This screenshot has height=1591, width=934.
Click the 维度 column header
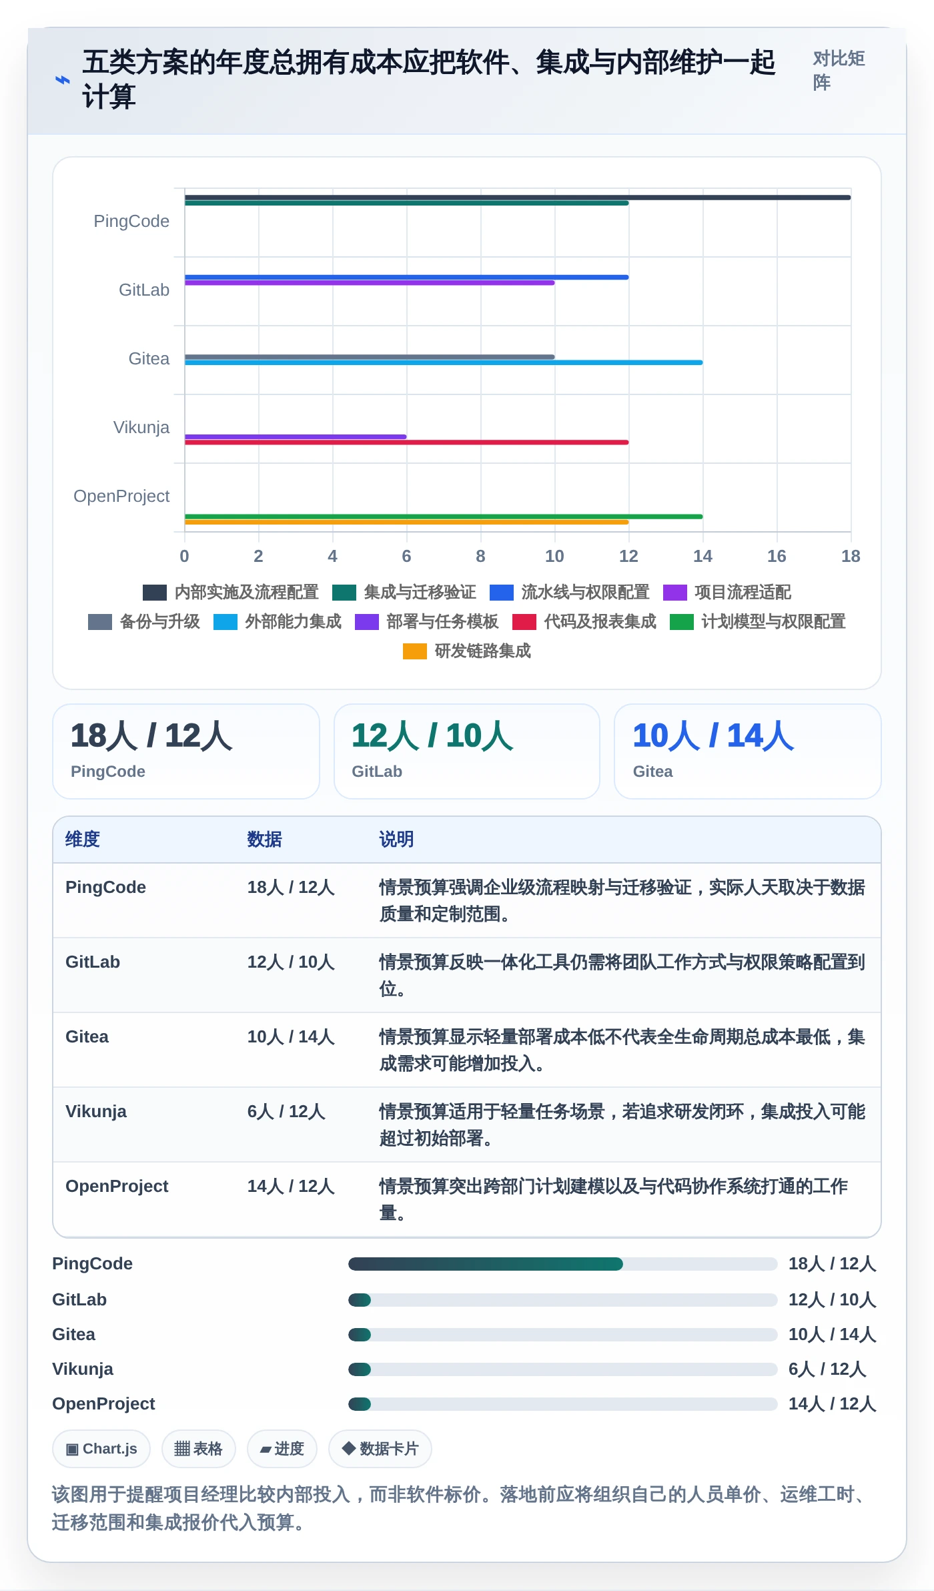point(83,840)
